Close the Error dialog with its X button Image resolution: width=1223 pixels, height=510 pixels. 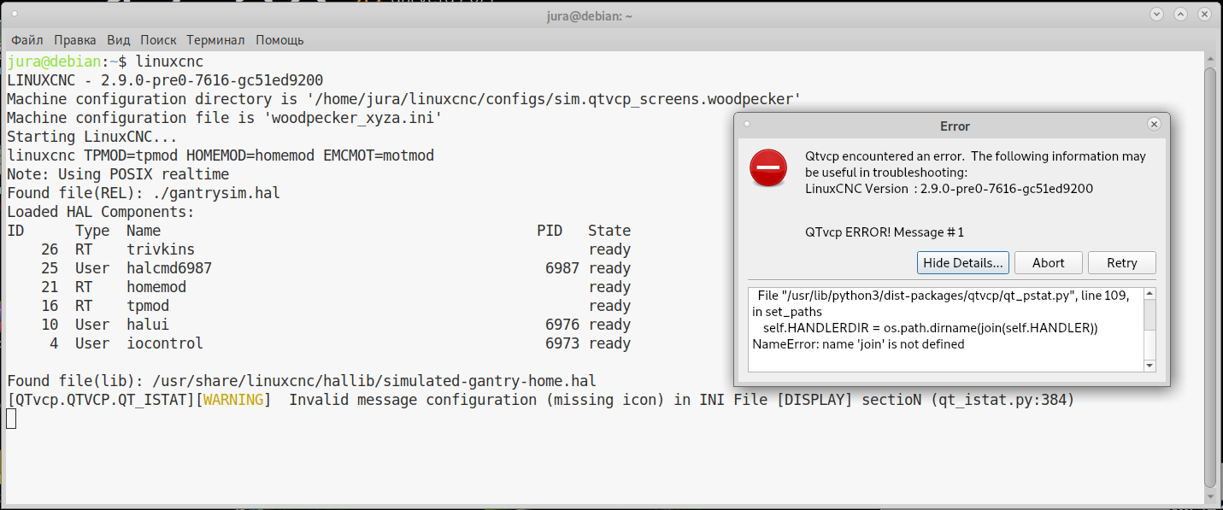tap(1154, 125)
